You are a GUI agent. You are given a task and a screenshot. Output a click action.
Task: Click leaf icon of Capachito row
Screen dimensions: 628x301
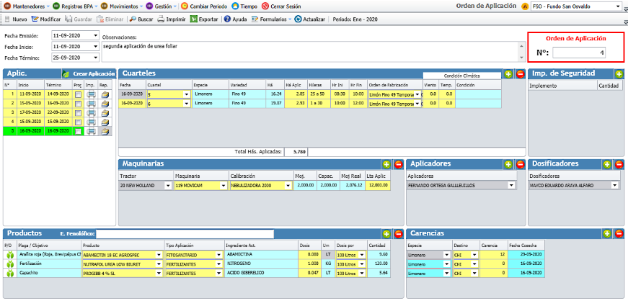pyautogui.click(x=9, y=273)
